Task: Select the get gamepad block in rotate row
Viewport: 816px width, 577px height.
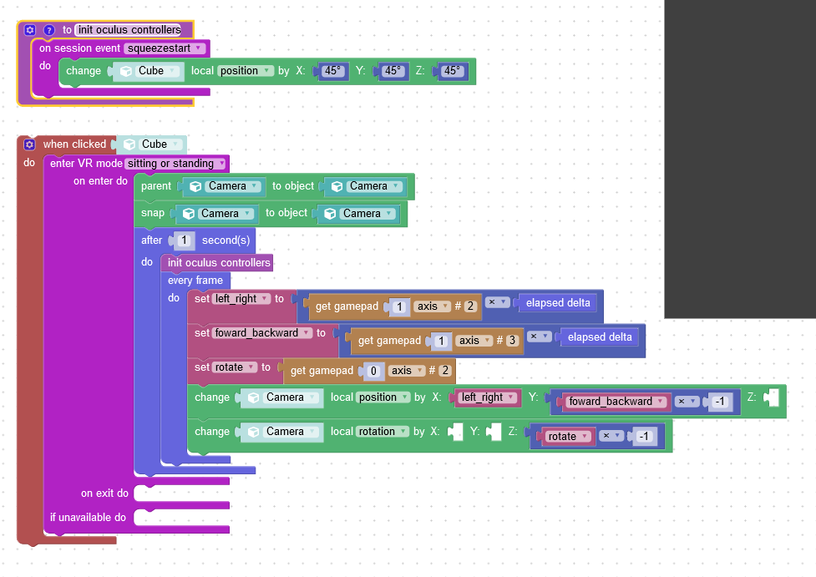Action: (322, 371)
